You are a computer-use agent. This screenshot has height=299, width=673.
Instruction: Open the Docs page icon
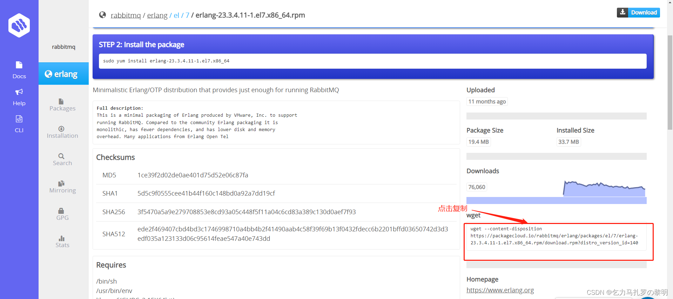19,65
